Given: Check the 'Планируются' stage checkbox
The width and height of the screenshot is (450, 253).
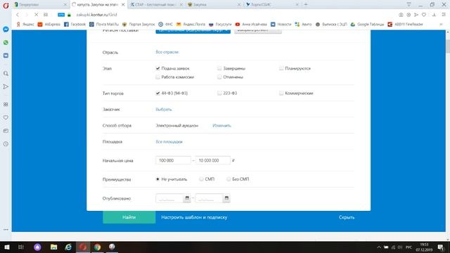Looking at the screenshot, I should pos(281,68).
